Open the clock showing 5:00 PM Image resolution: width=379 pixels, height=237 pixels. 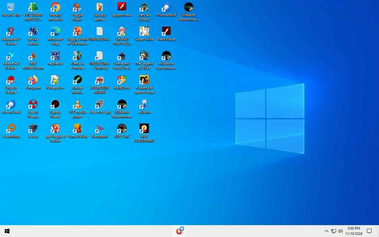(x=354, y=231)
